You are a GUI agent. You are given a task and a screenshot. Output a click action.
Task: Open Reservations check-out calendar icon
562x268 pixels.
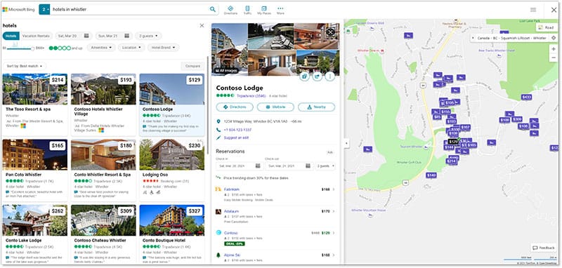point(308,166)
